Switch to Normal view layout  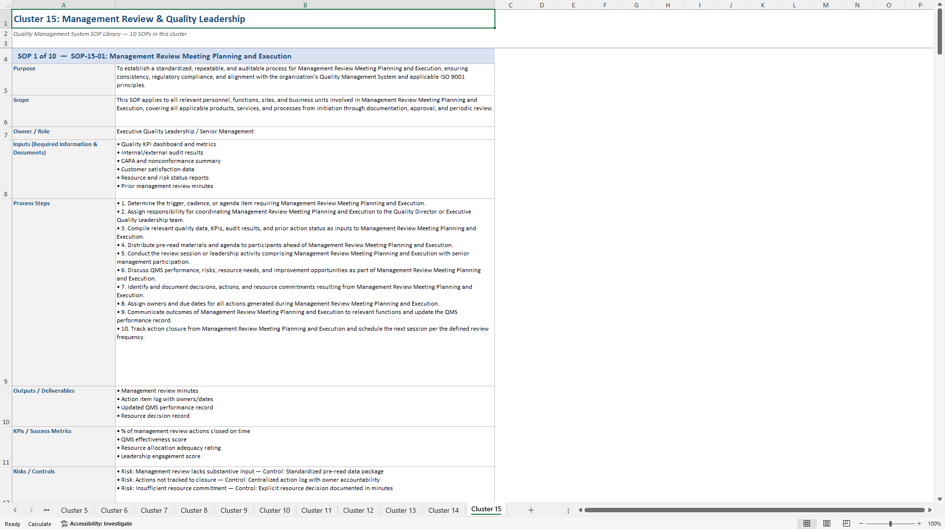point(807,524)
